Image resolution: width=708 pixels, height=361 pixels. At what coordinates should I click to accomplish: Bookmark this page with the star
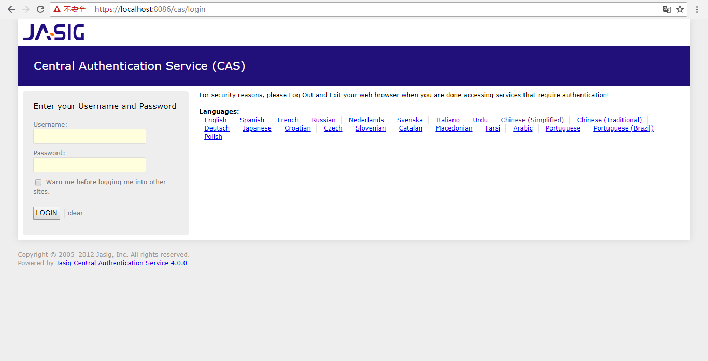click(x=680, y=9)
